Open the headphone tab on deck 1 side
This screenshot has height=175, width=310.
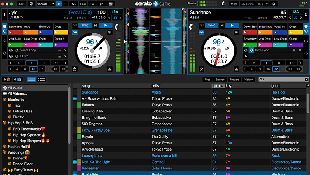pos(4,41)
